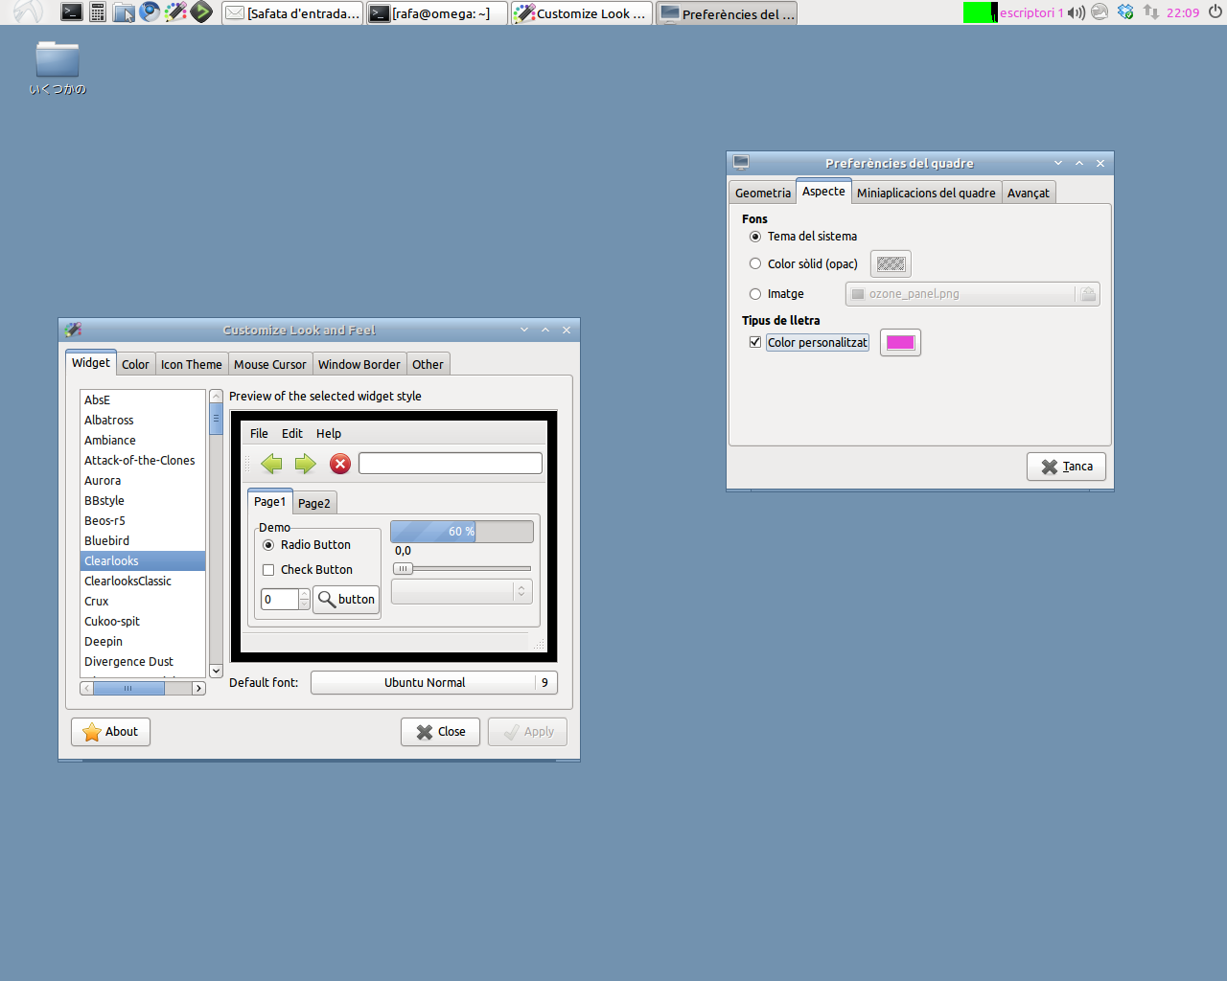This screenshot has height=981, width=1227.
Task: Click the Dropbox tray icon
Action: point(1125,12)
